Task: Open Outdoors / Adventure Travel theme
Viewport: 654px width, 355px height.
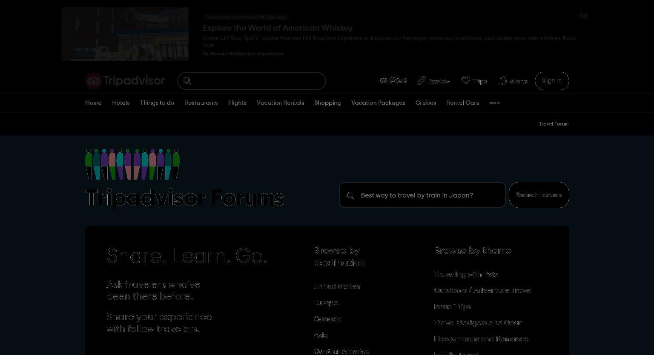Action: 483,291
